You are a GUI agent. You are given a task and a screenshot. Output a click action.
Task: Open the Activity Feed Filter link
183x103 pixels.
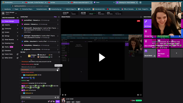[55, 17]
